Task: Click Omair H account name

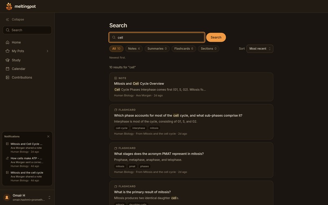Action: [19, 195]
